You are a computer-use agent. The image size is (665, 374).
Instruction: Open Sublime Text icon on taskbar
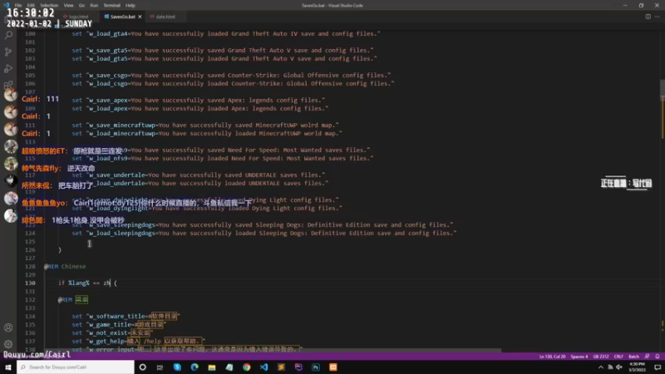tap(281, 367)
